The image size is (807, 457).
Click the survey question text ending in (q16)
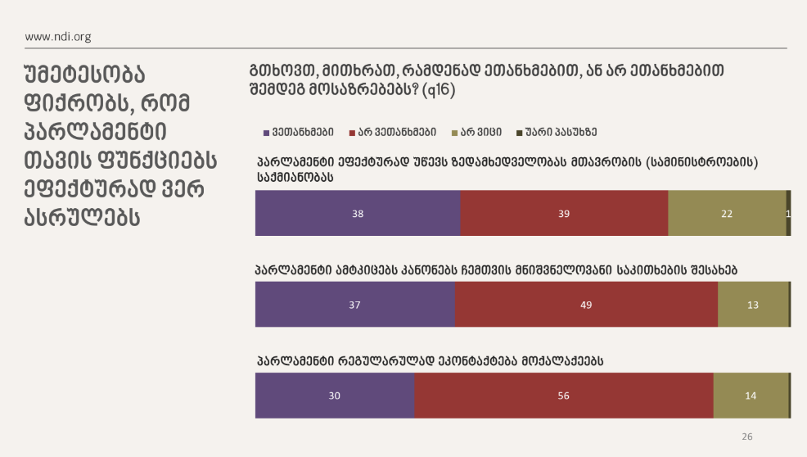(486, 80)
